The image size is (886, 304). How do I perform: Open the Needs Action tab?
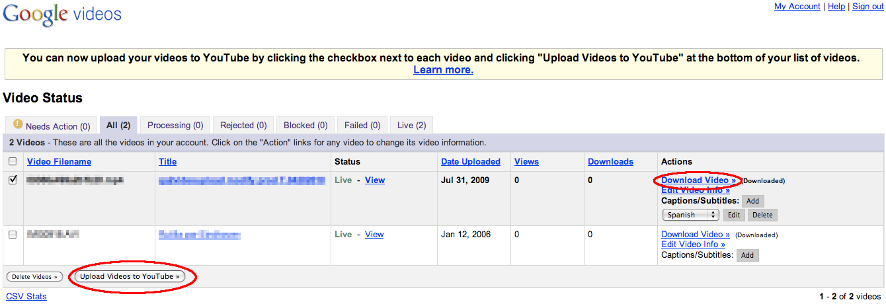tap(52, 126)
